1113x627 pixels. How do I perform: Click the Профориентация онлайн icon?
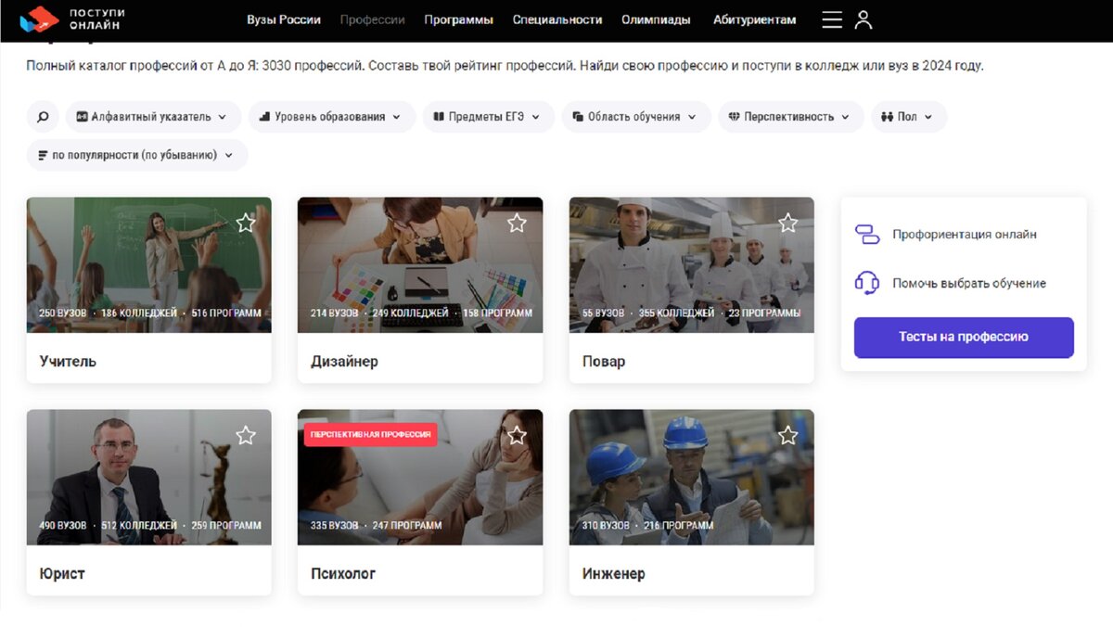[867, 235]
